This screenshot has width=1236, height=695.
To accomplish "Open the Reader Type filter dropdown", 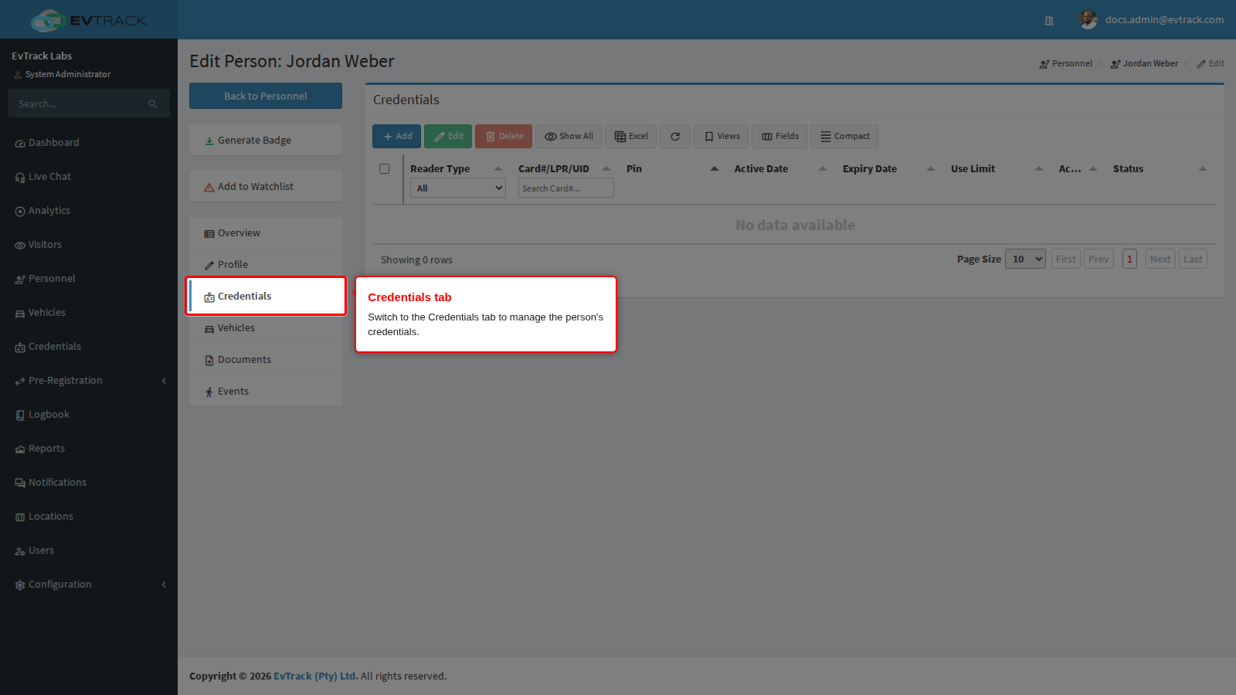I will tap(458, 188).
